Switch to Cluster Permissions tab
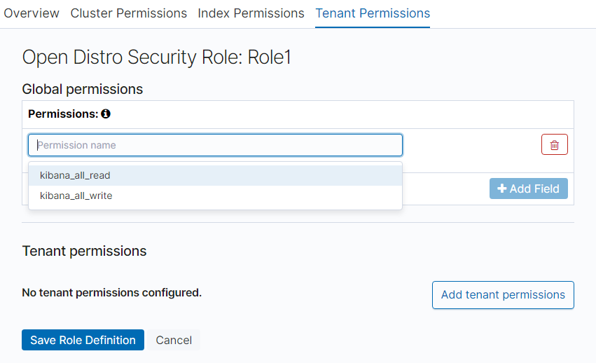Viewport: 596px width, 363px height. (x=129, y=13)
